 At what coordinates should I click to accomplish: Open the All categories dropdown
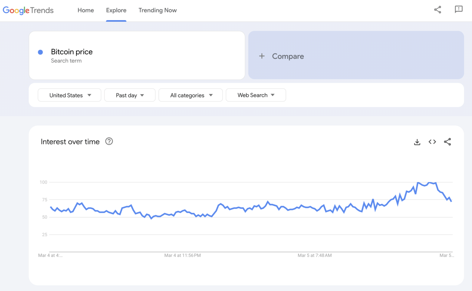(x=190, y=95)
